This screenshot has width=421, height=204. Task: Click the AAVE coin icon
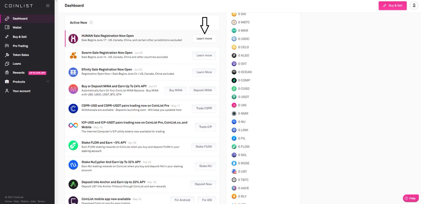click(x=234, y=188)
